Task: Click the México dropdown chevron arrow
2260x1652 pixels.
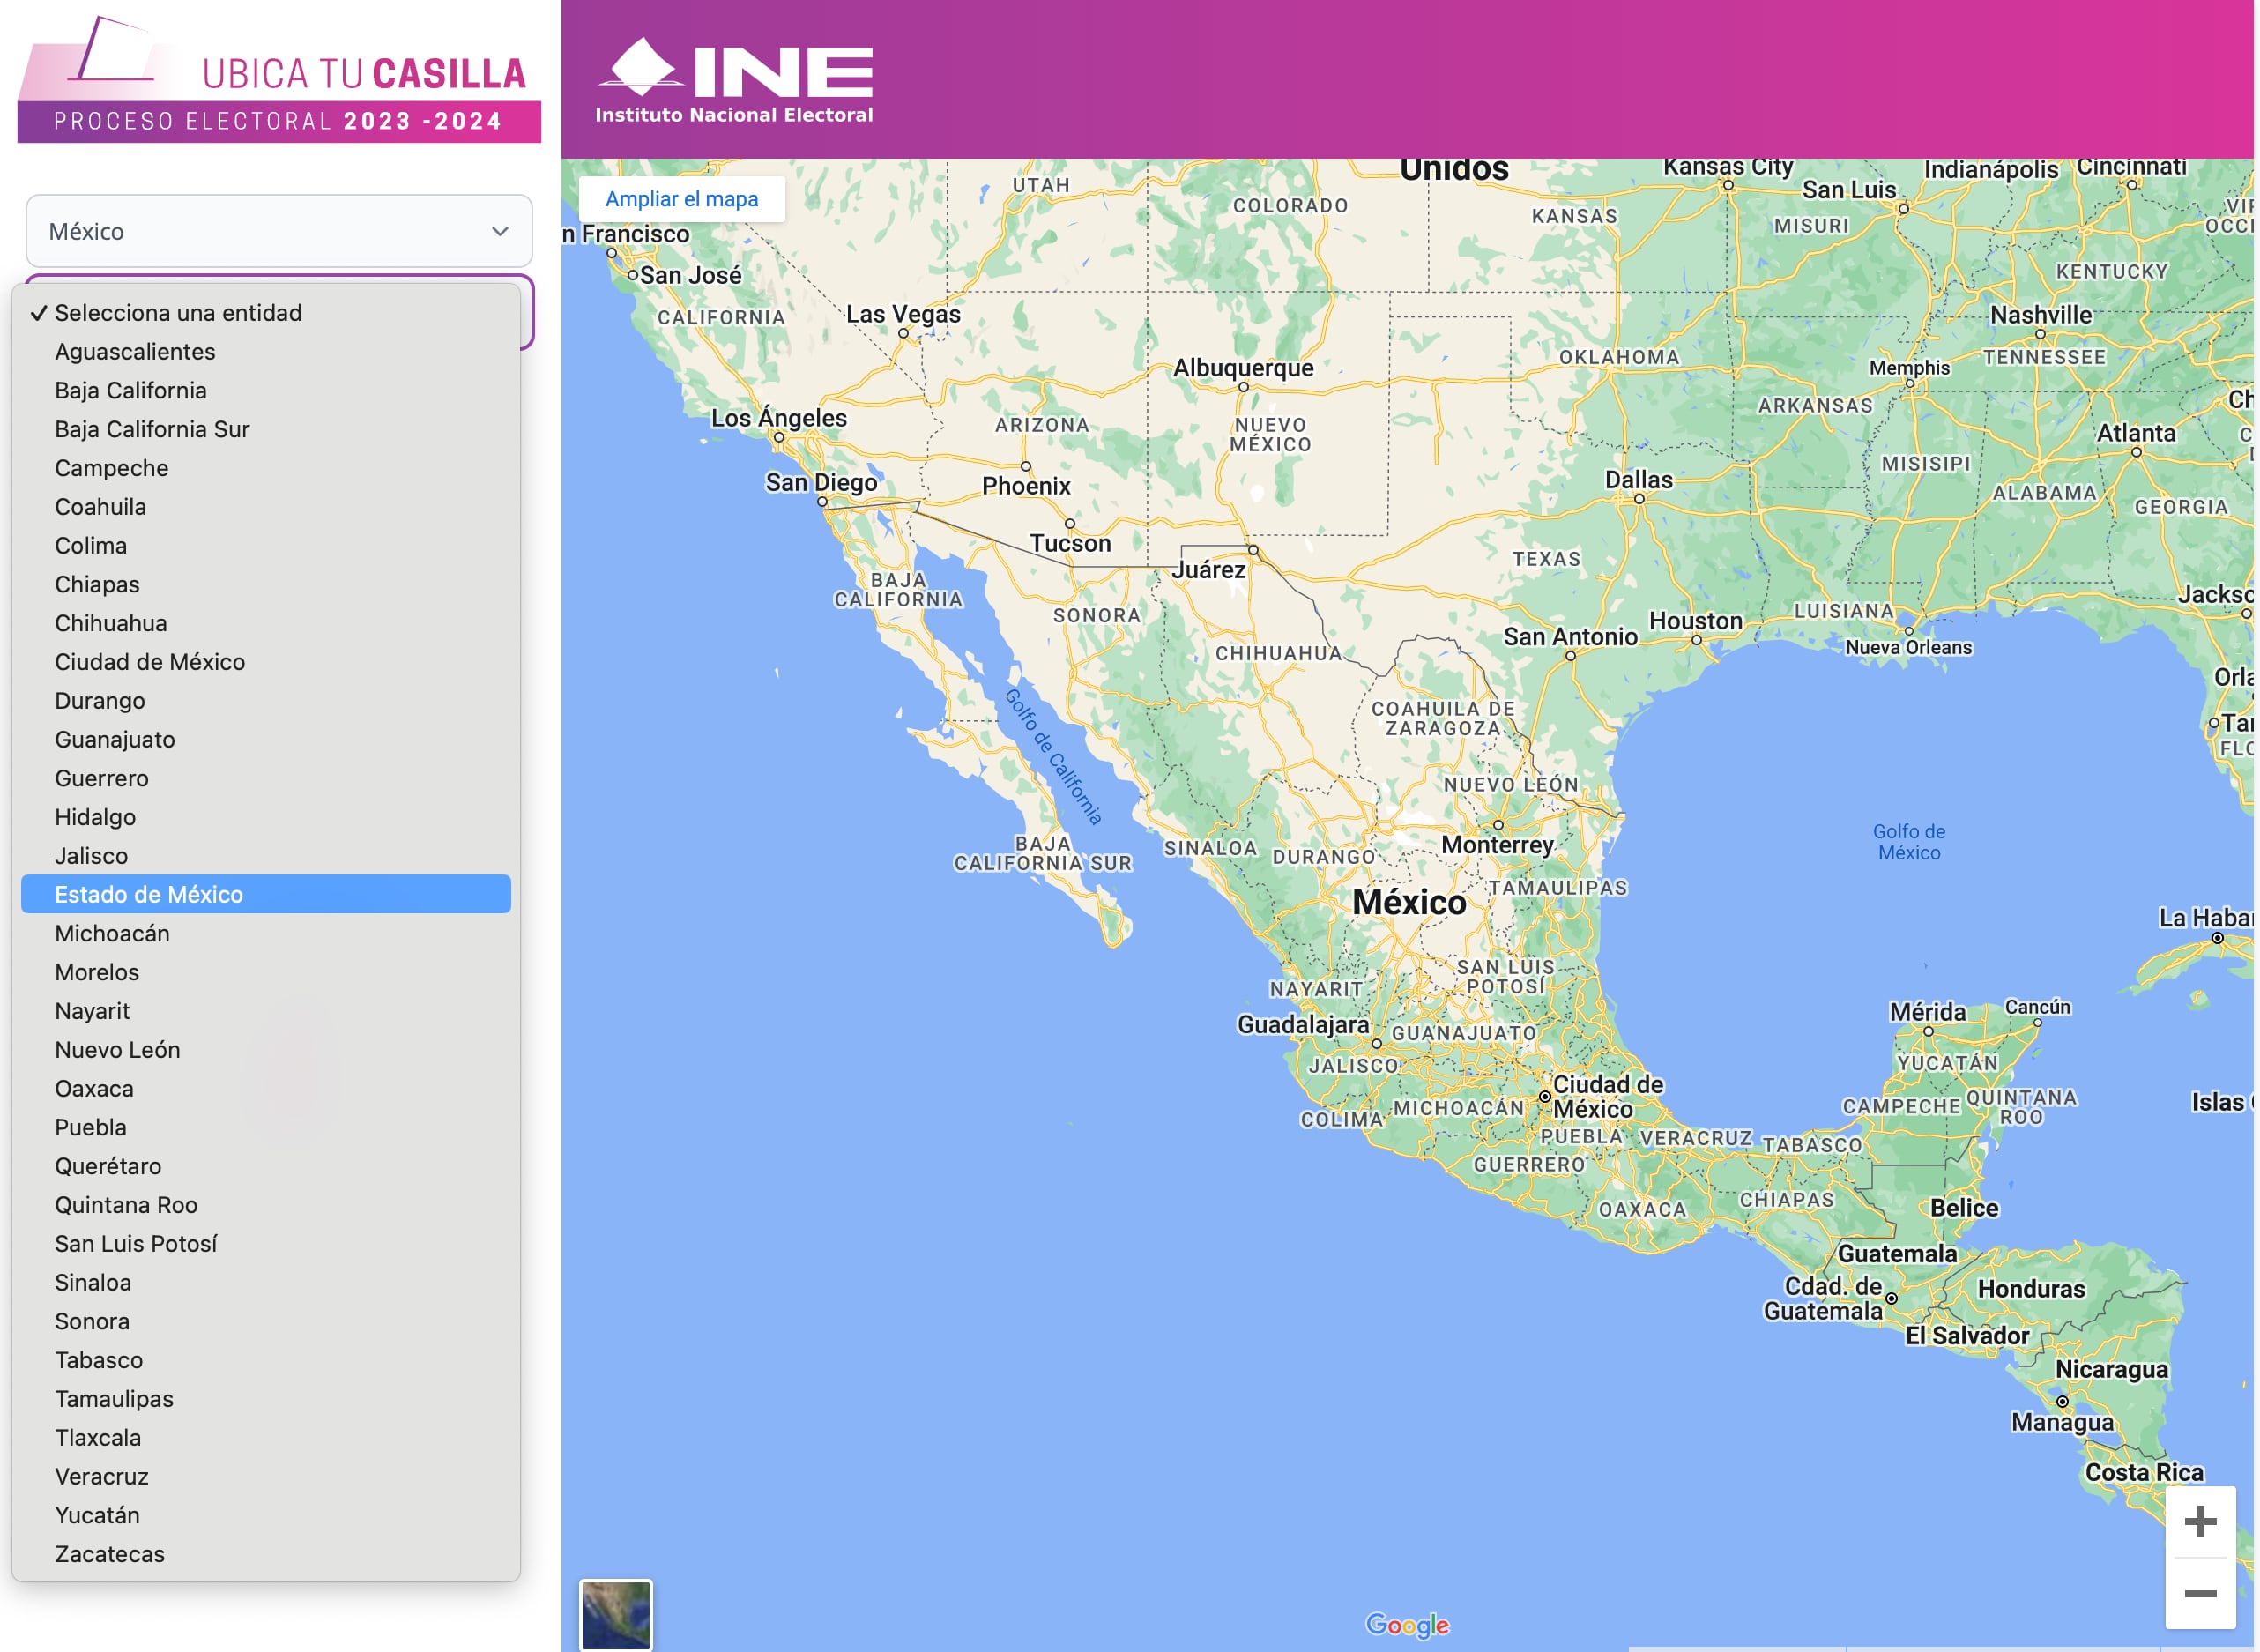Action: [500, 231]
